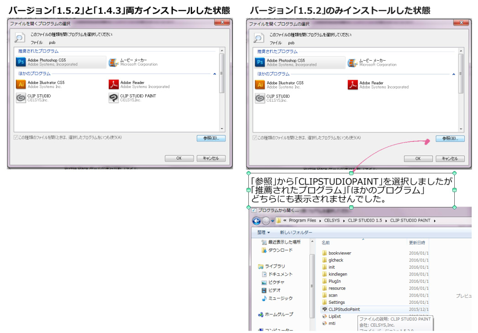This screenshot has height=333, width=478.
Task: Select LipExt file
Action: 331,316
